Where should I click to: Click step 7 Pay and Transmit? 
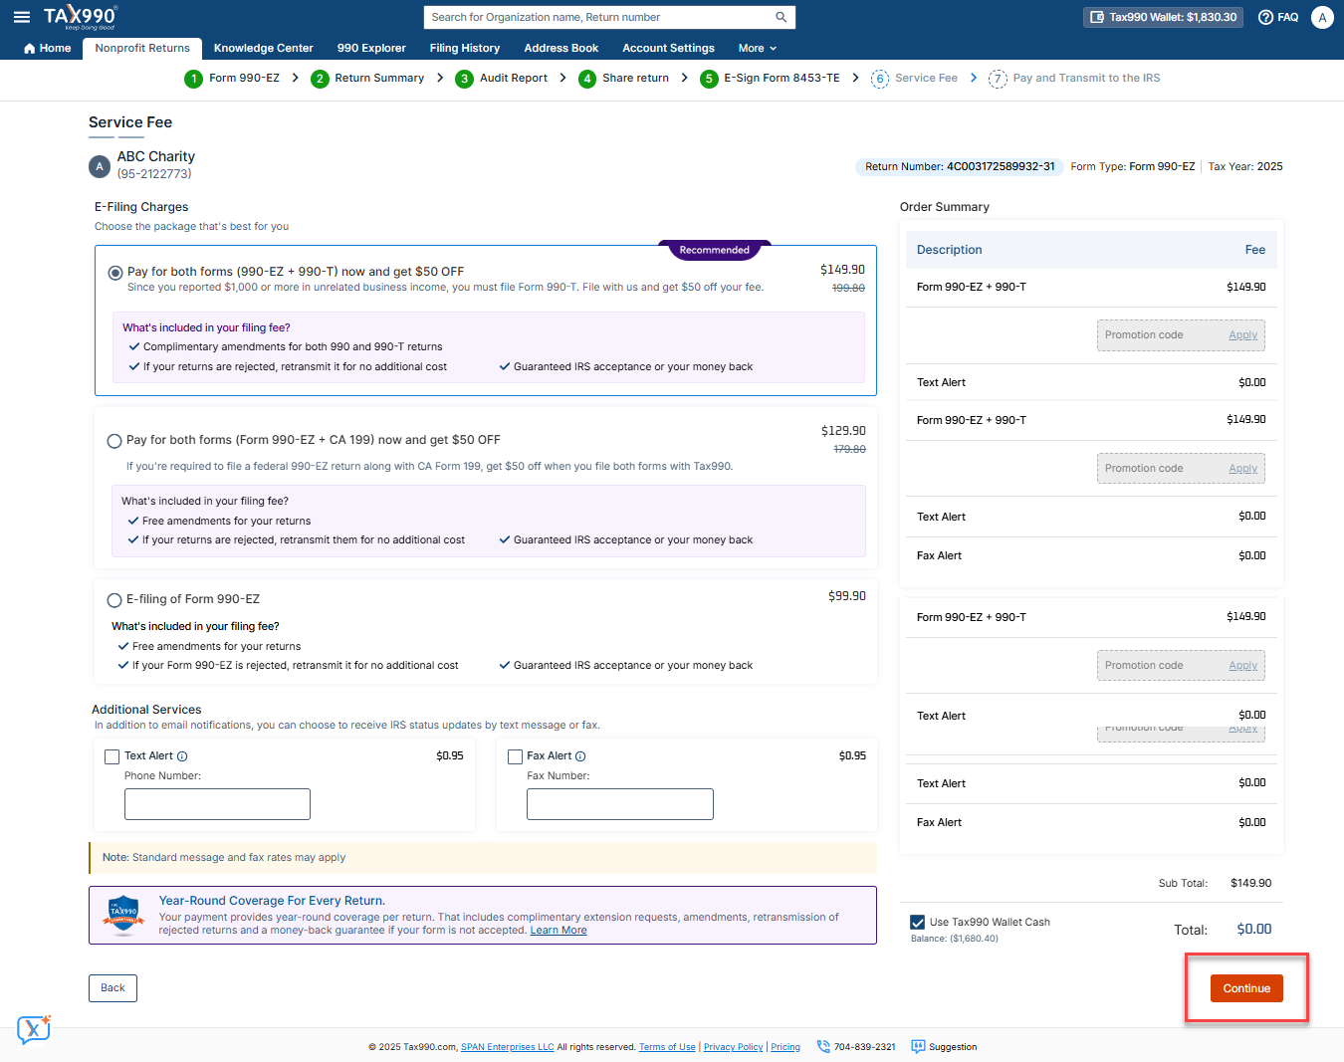point(1074,79)
